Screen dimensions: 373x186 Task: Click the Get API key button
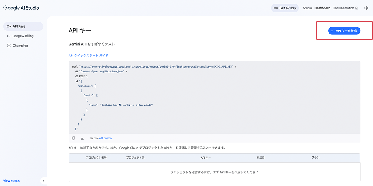285,8
